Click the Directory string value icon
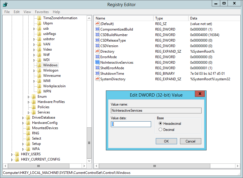 pyautogui.click(x=97, y=51)
